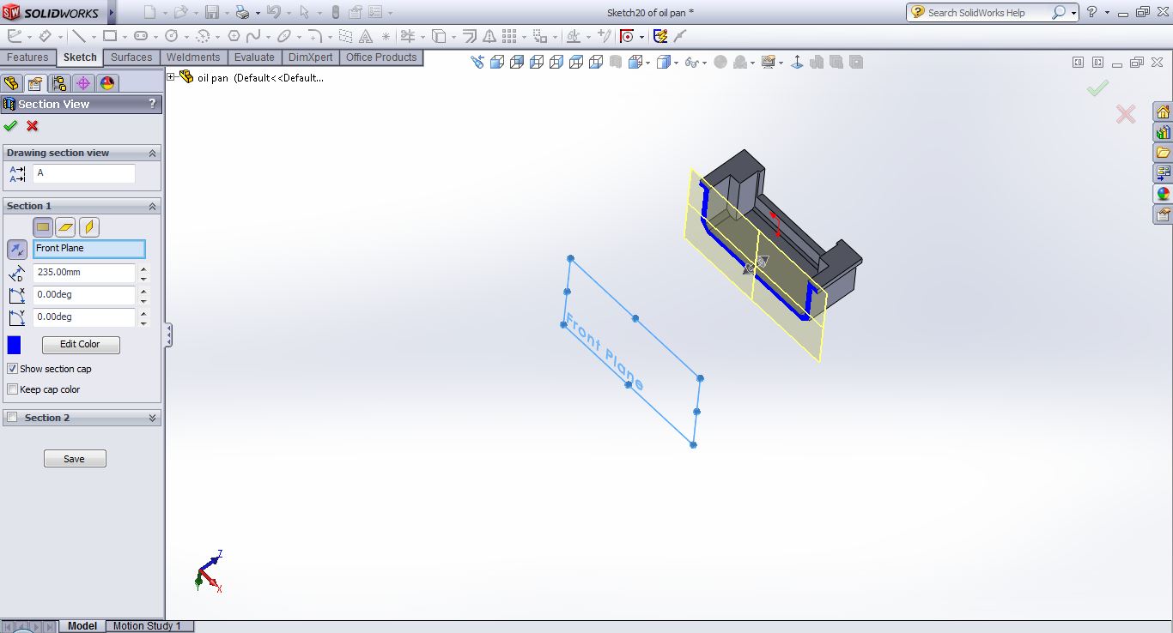Click the Front Plane reference field
This screenshot has width=1173, height=633.
(x=89, y=249)
